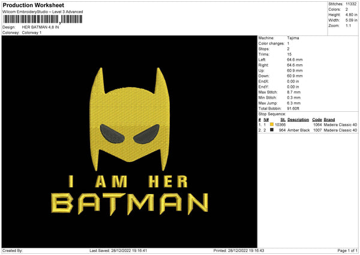
Task: Click the Zoom value 1:1
Action: click(348, 25)
